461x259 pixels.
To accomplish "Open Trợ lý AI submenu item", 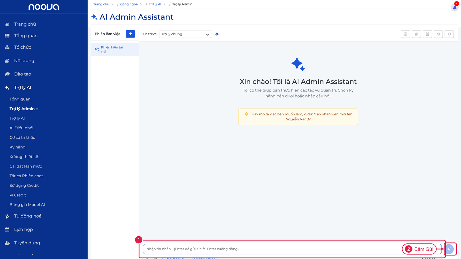I will (x=17, y=119).
